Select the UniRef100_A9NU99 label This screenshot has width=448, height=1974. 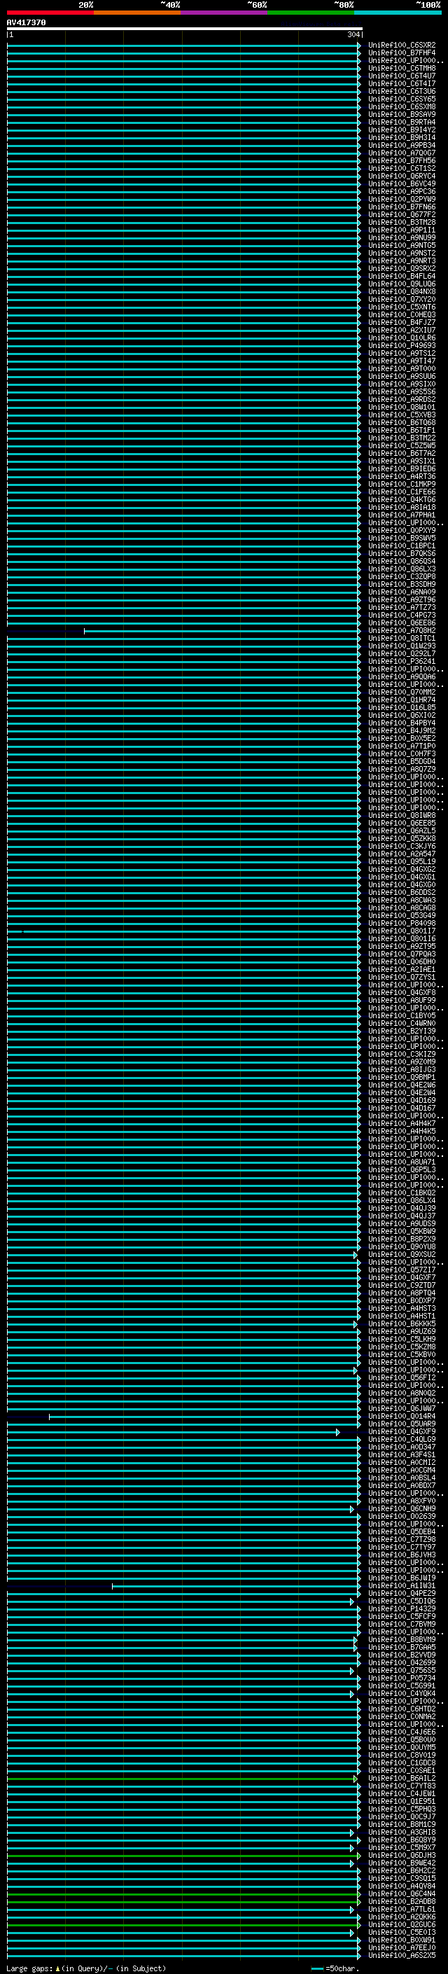click(x=402, y=237)
